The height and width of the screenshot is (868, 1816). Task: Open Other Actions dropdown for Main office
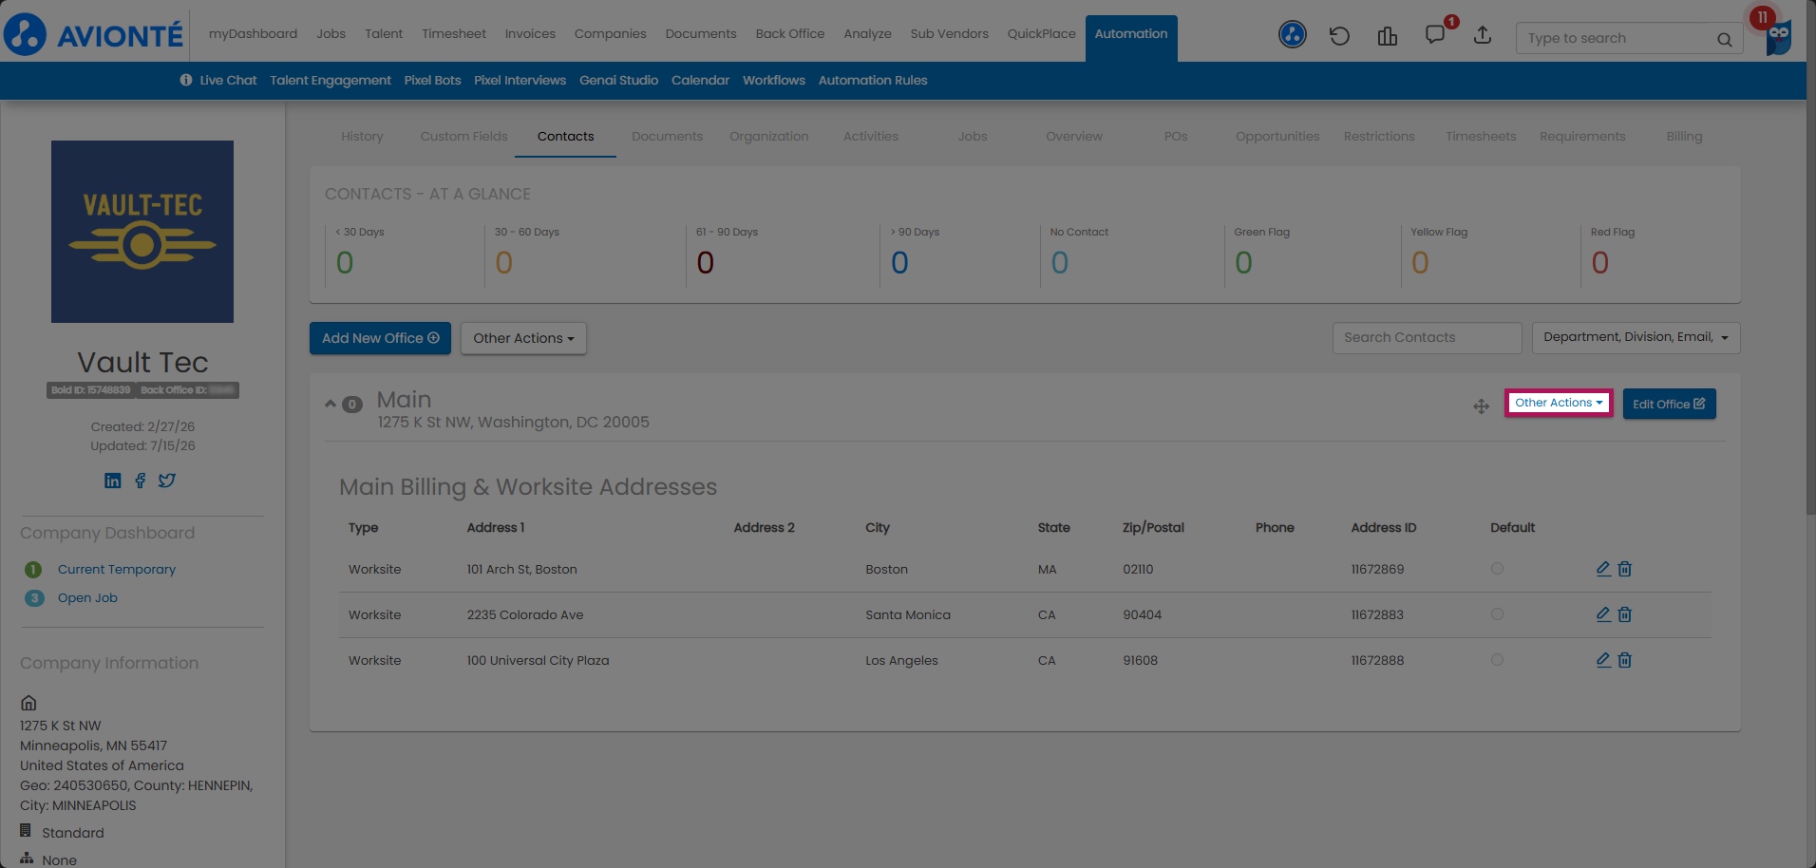click(x=1559, y=403)
